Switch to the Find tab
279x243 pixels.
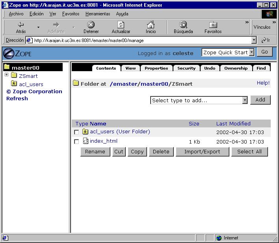(261, 68)
